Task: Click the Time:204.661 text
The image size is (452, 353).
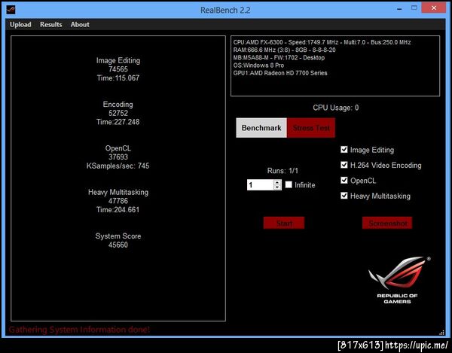Action: 118,209
